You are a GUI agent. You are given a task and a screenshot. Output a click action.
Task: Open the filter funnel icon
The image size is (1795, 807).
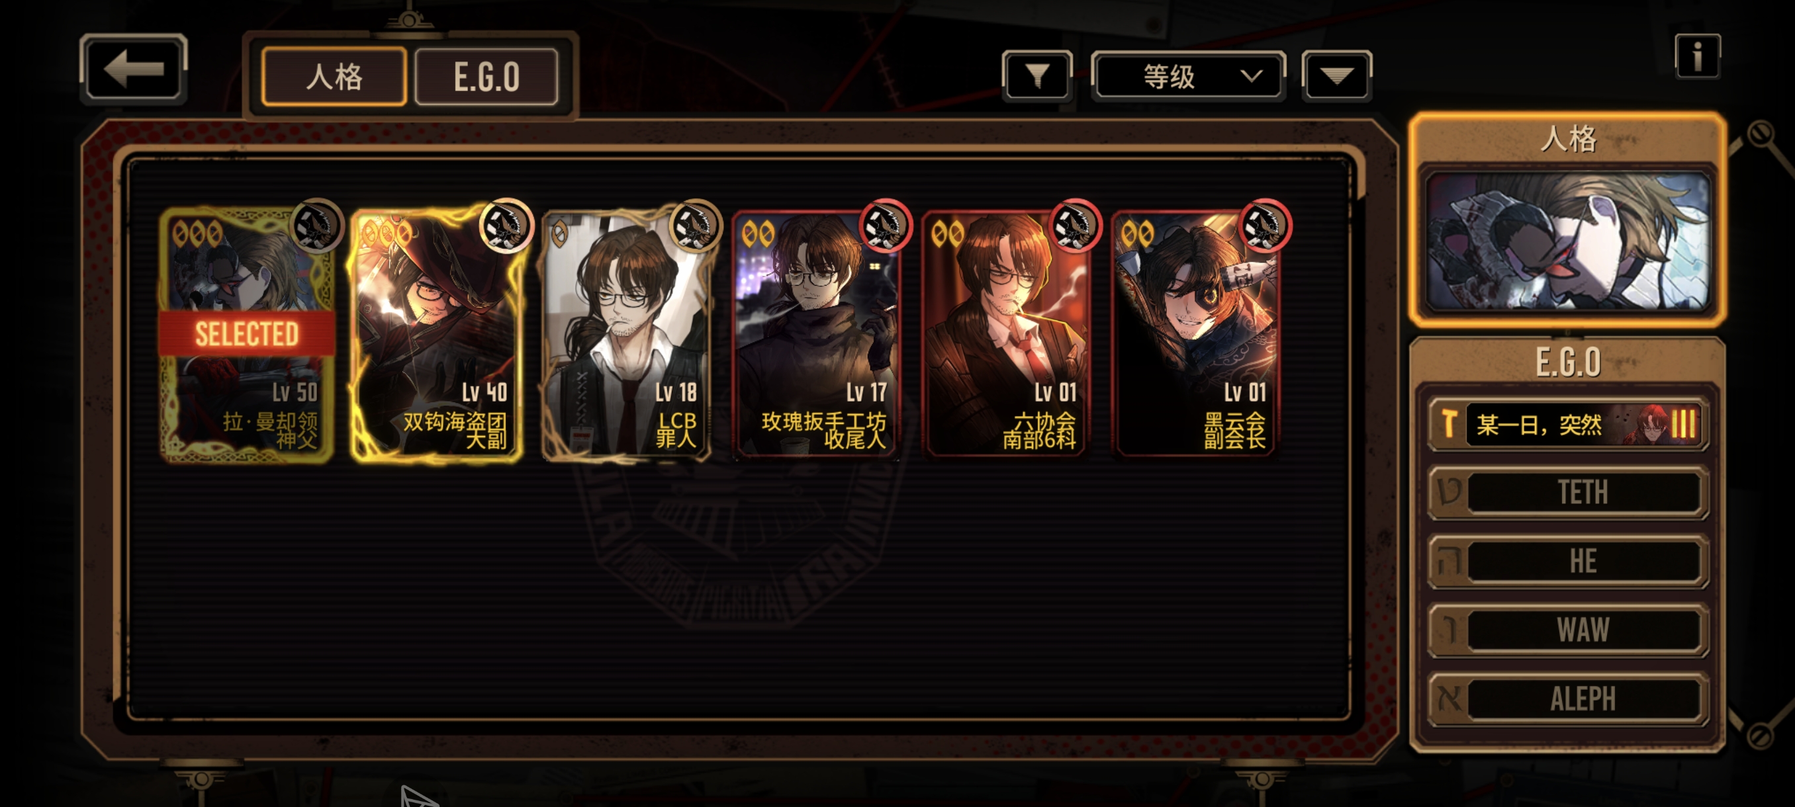[x=1037, y=76]
